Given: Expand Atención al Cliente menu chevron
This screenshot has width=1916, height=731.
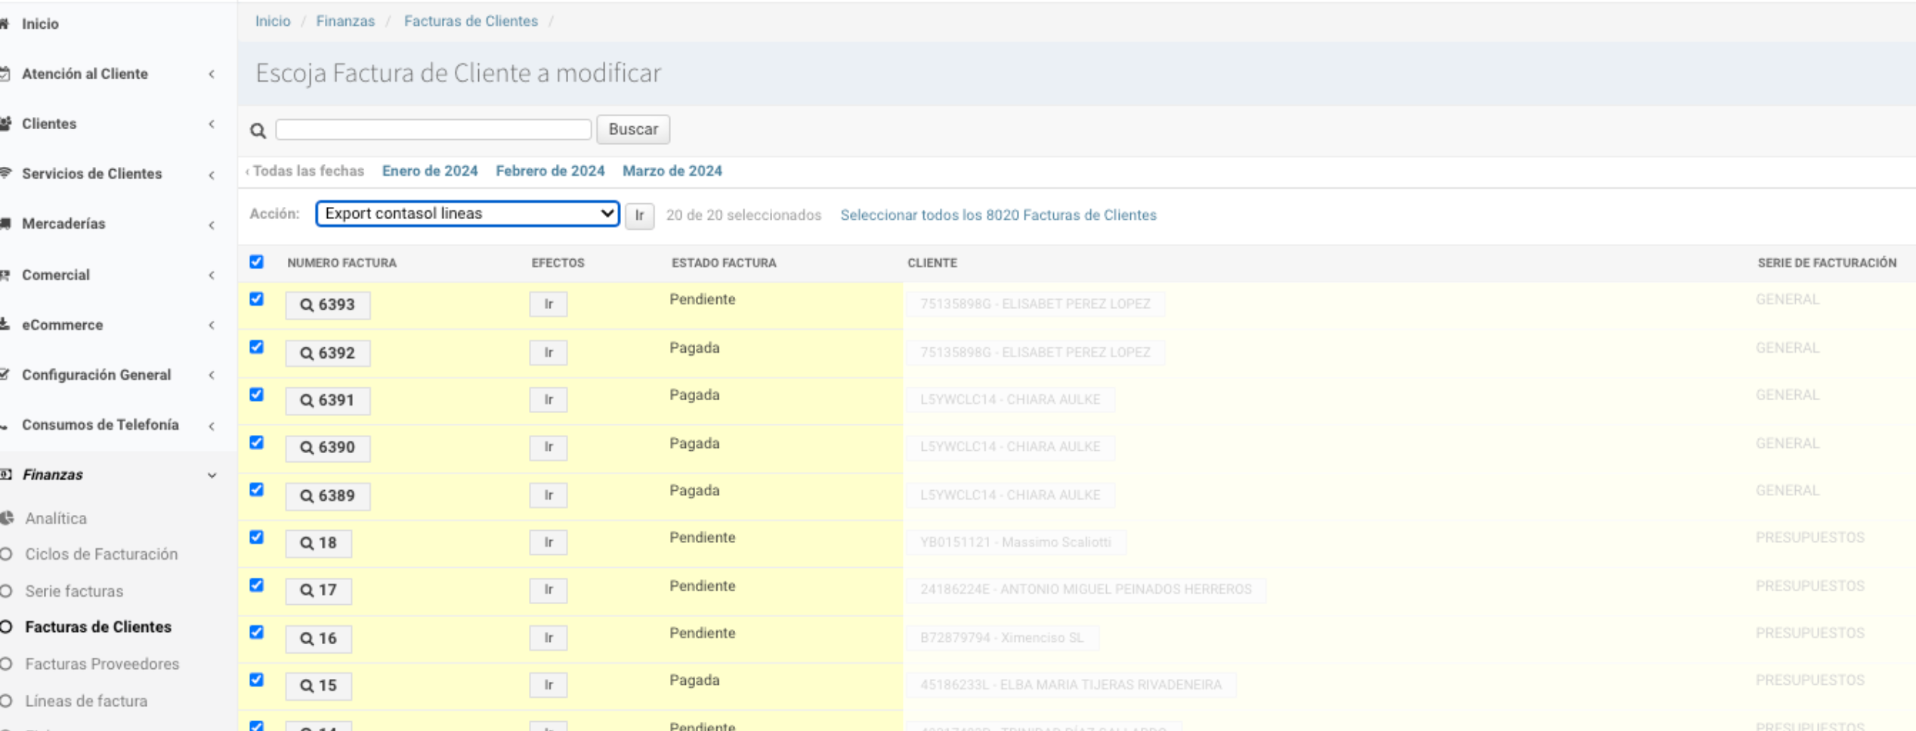Looking at the screenshot, I should pos(212,74).
